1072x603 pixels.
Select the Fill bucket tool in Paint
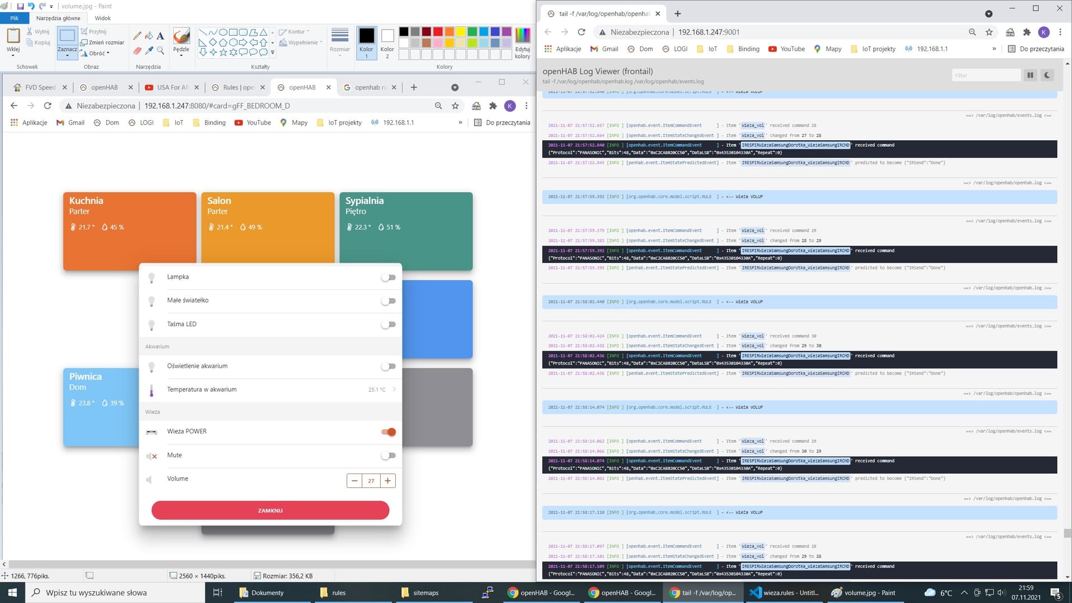coord(149,36)
